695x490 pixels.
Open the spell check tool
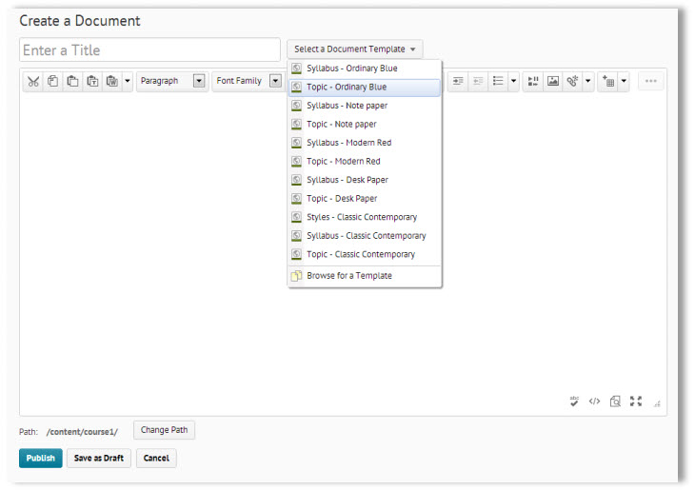pos(574,401)
